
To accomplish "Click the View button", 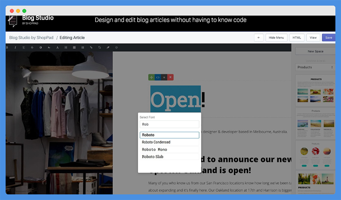I will pyautogui.click(x=313, y=38).
